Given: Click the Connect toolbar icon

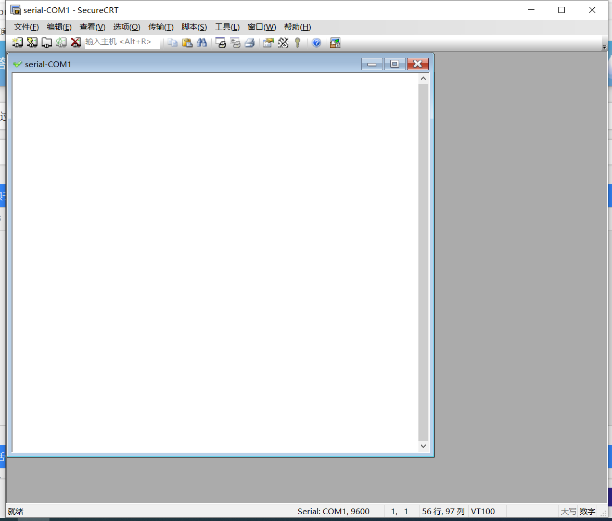Looking at the screenshot, I should pyautogui.click(x=18, y=43).
